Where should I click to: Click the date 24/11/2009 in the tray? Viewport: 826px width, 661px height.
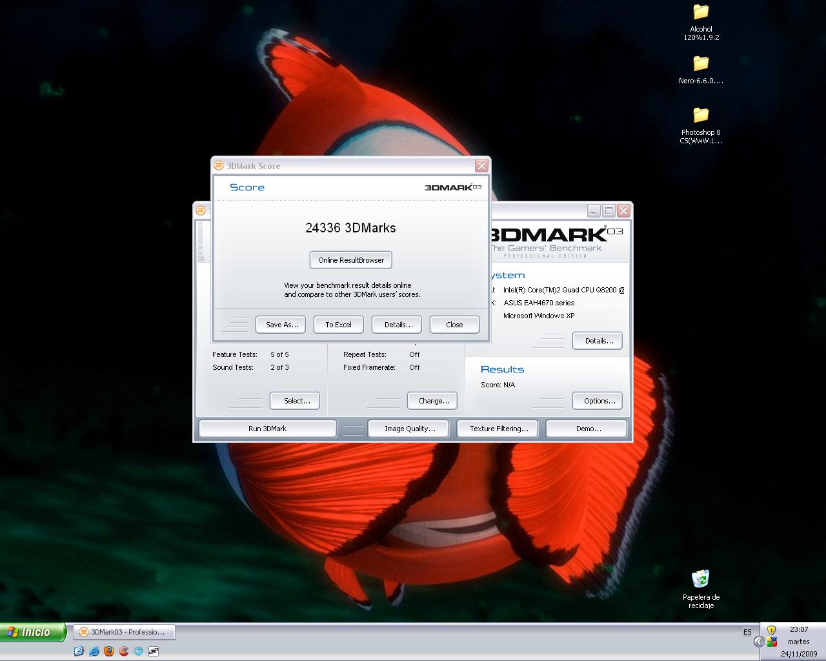[799, 654]
